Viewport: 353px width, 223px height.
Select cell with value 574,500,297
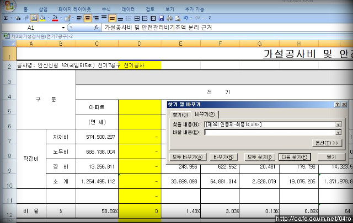click(x=97, y=137)
